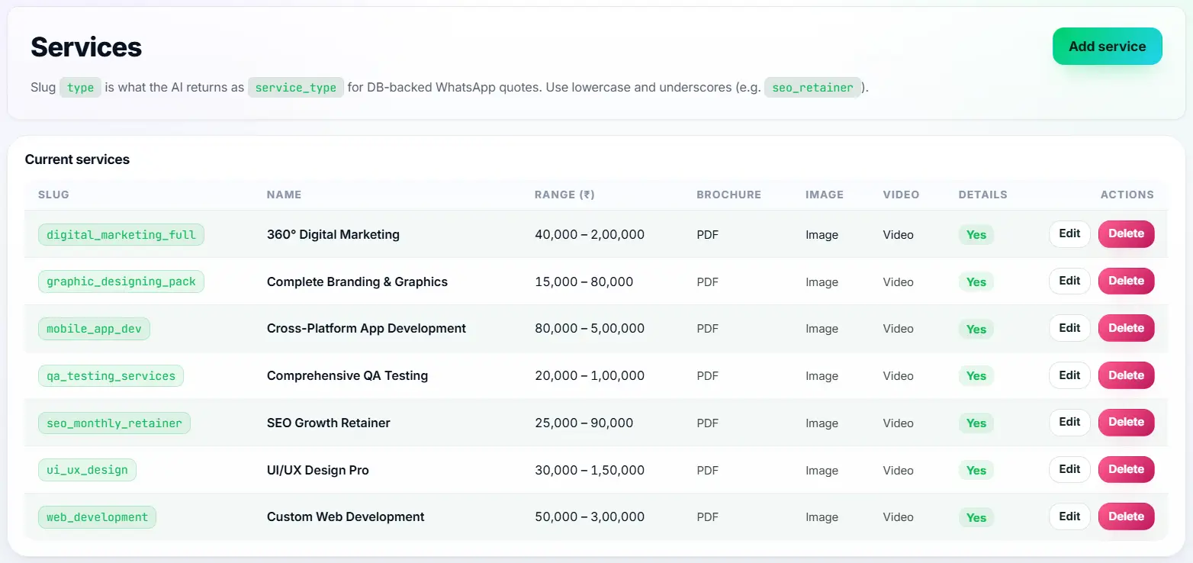Screen dimensions: 1193x563
Task: Open PDF brochure for SEO Growth Retainer
Action: (707, 423)
